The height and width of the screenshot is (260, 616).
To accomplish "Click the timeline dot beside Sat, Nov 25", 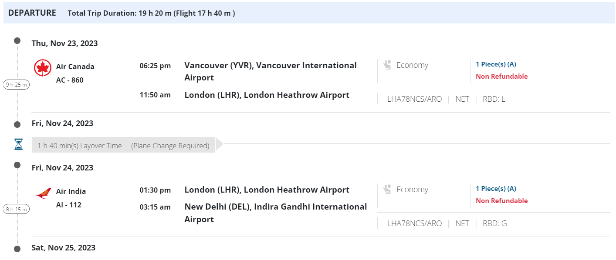I will click(17, 249).
